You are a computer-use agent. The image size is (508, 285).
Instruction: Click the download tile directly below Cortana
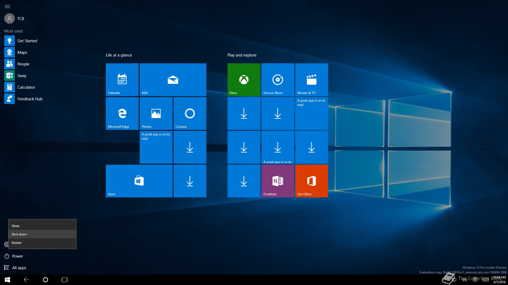[x=190, y=147]
